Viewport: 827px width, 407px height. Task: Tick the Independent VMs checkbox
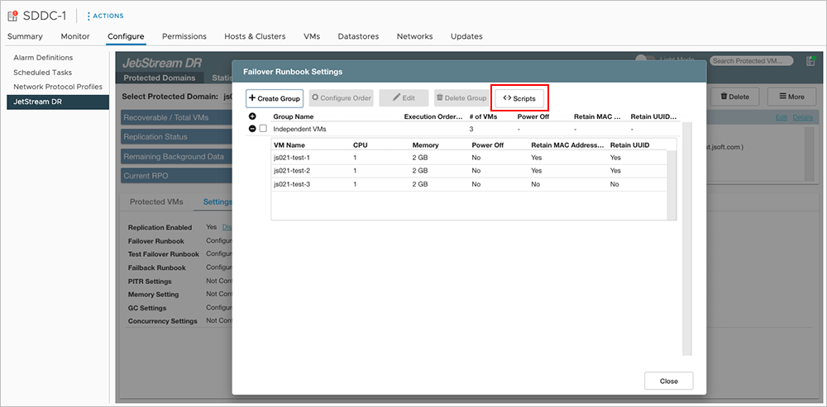[x=263, y=129]
